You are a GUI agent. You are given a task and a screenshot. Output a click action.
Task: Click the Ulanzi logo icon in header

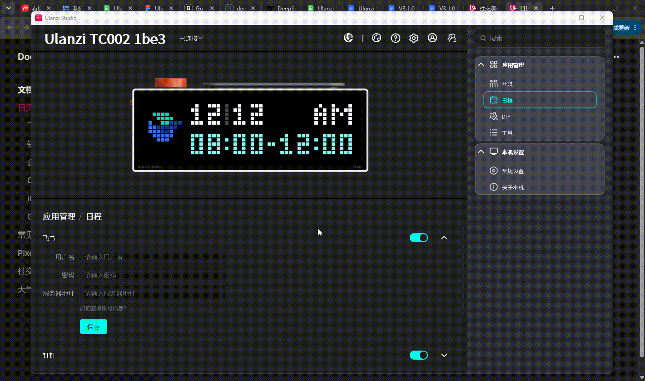coord(348,38)
